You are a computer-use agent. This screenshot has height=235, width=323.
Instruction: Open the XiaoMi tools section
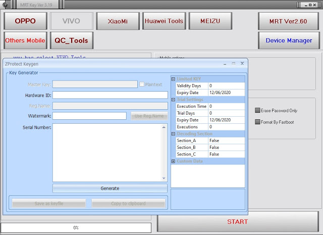(x=118, y=21)
